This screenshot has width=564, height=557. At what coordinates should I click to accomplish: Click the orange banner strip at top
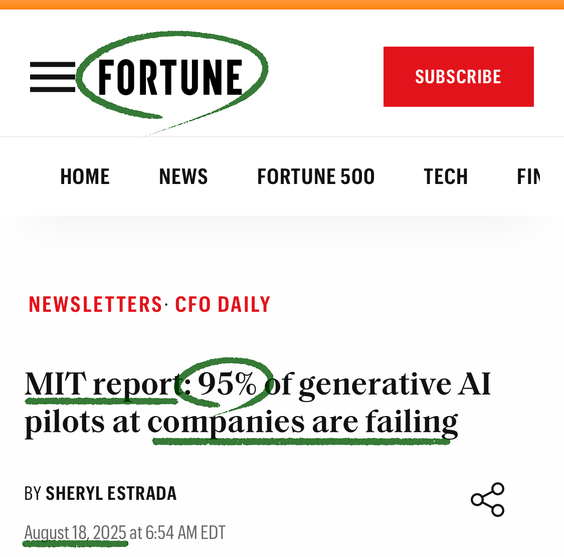(282, 5)
